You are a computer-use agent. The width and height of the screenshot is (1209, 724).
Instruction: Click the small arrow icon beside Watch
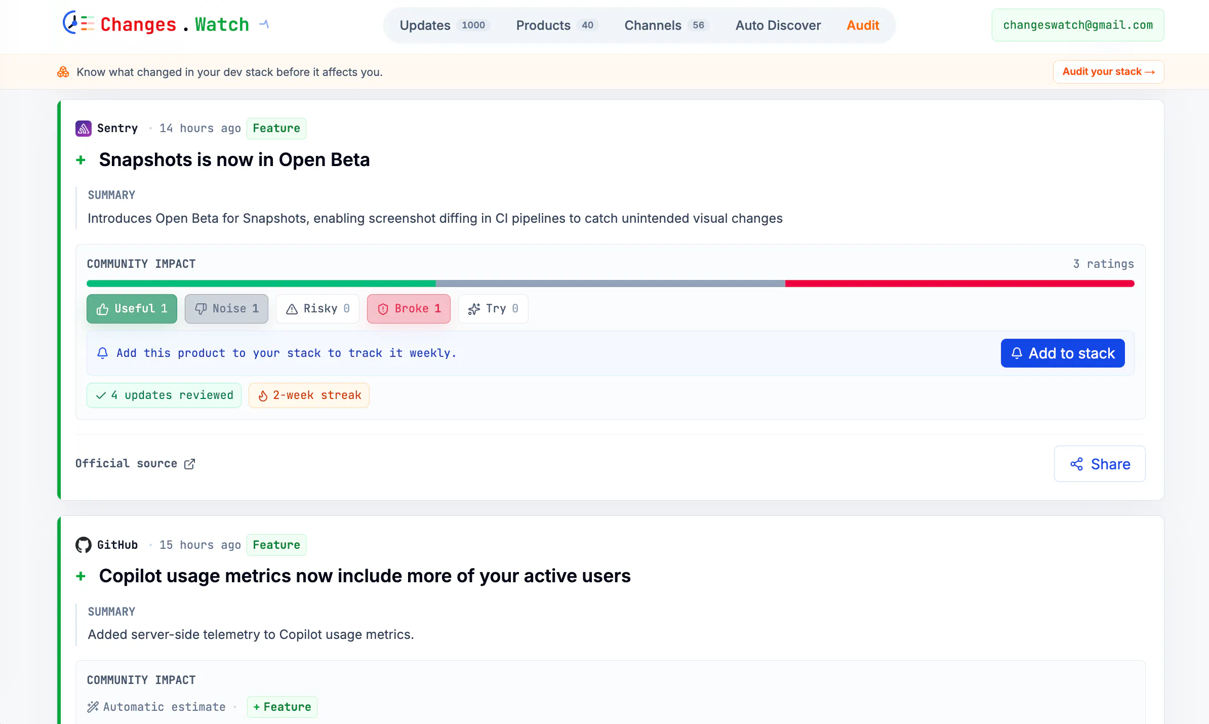[x=264, y=24]
